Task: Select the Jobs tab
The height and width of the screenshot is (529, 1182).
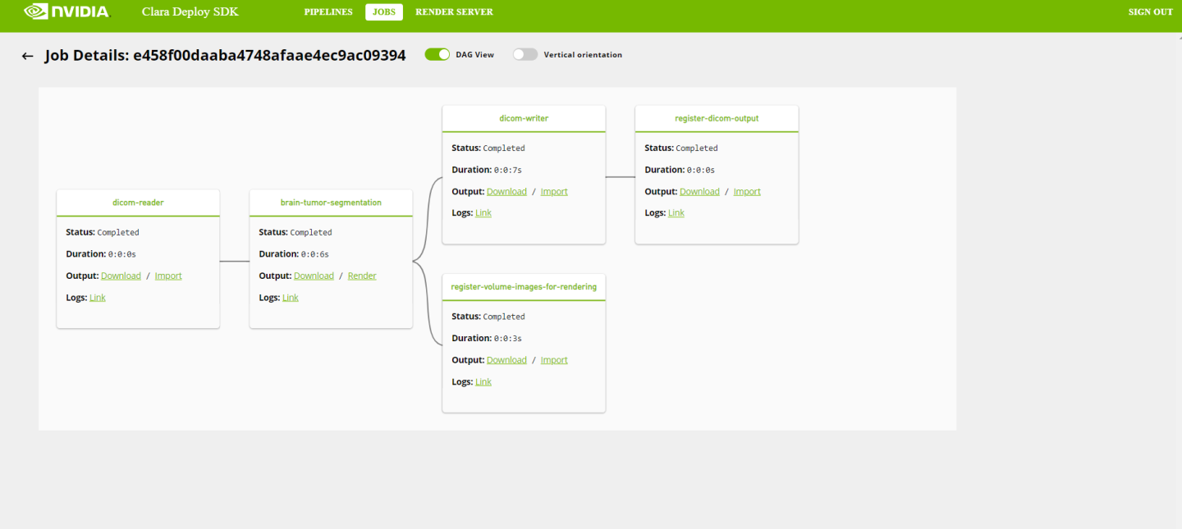Action: (x=383, y=12)
